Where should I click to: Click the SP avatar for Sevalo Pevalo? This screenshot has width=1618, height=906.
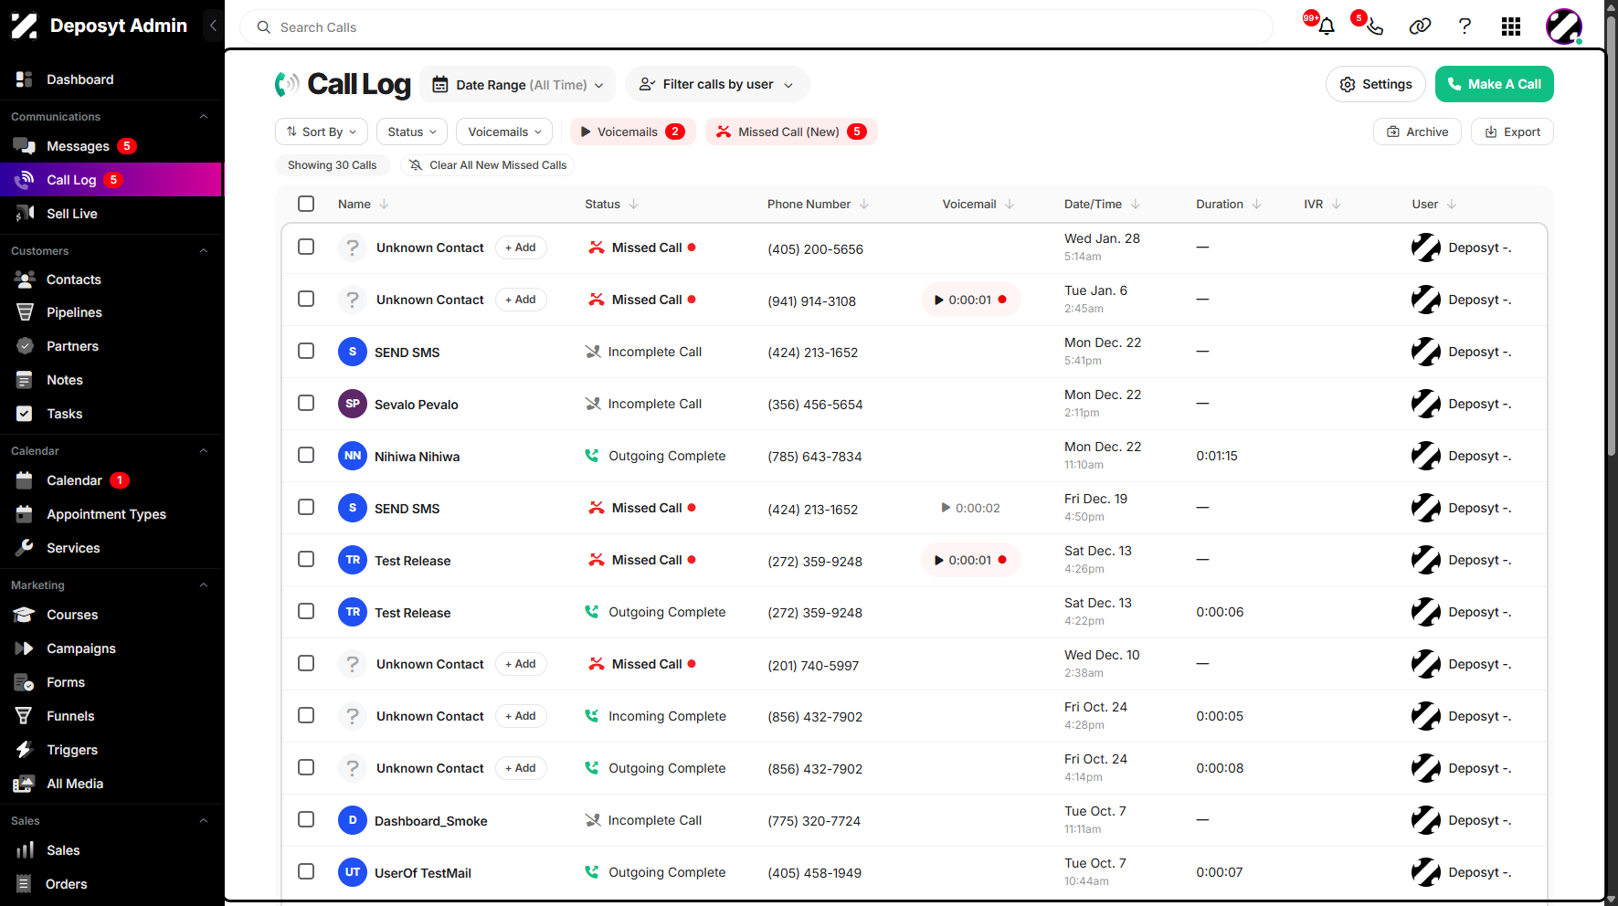(x=353, y=404)
